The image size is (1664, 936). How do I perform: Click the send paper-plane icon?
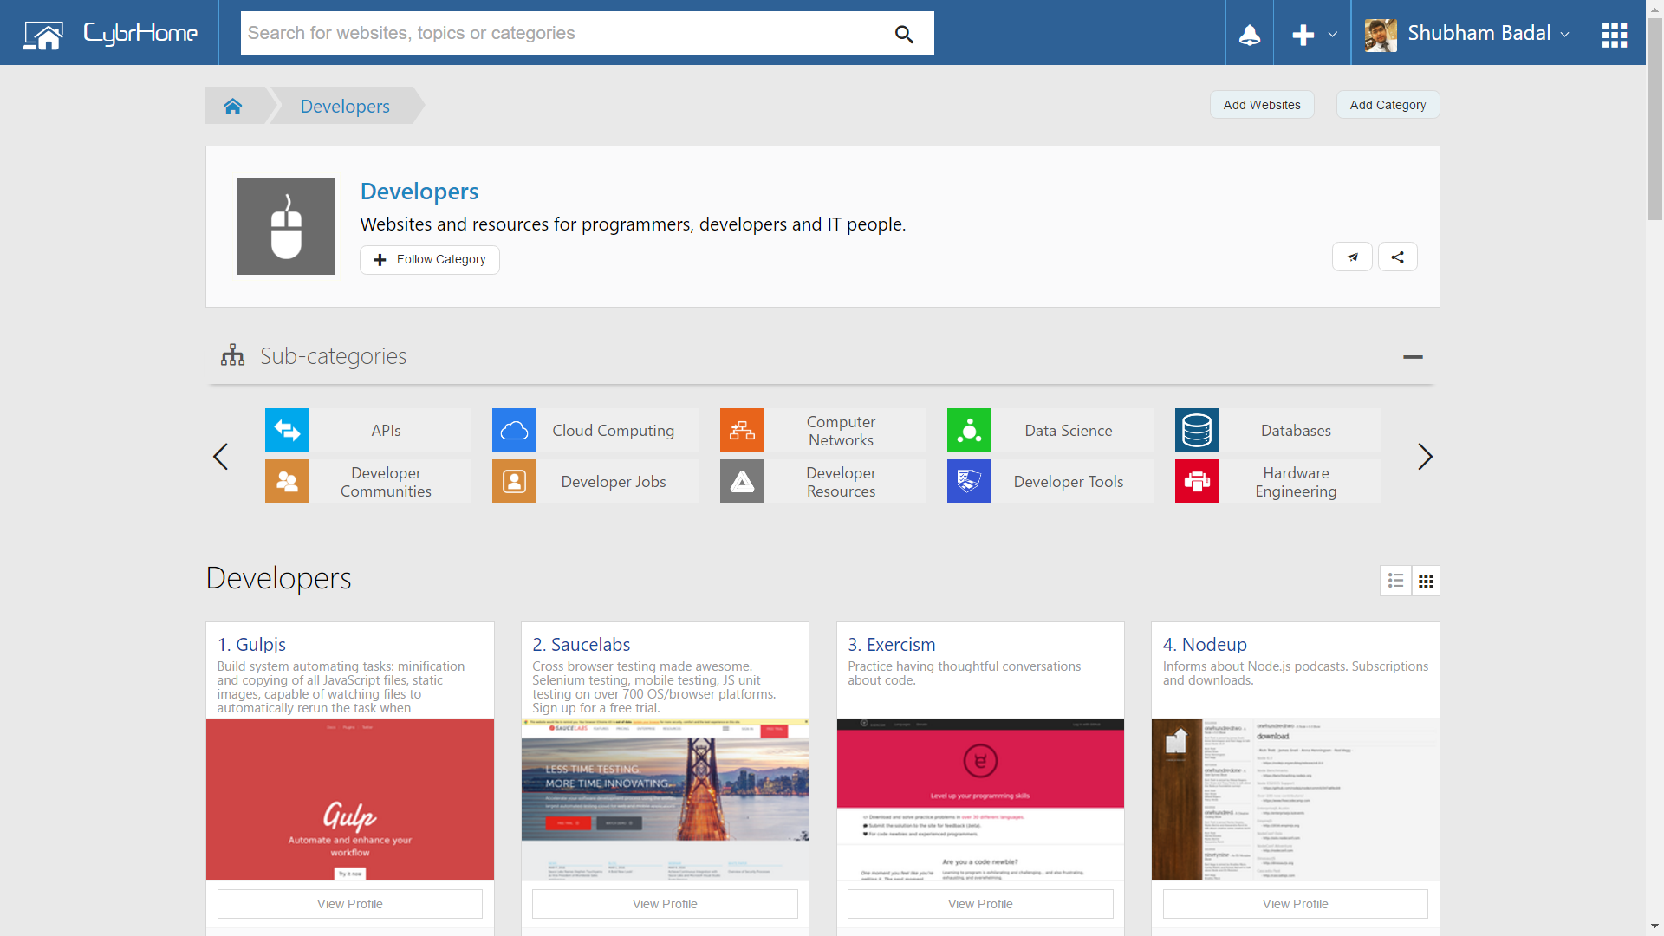coord(1352,257)
